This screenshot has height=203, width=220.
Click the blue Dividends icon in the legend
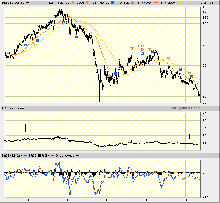(113, 2)
